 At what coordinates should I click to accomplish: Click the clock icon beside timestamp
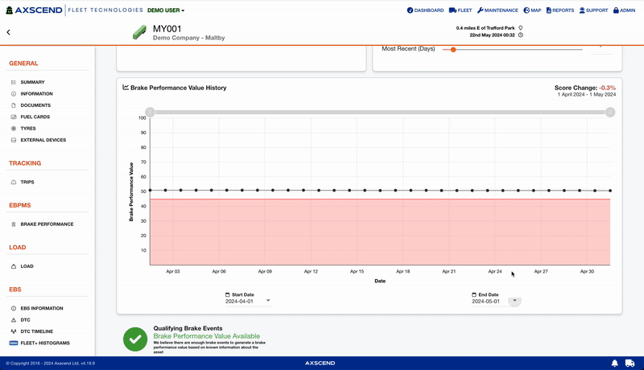pyautogui.click(x=521, y=35)
